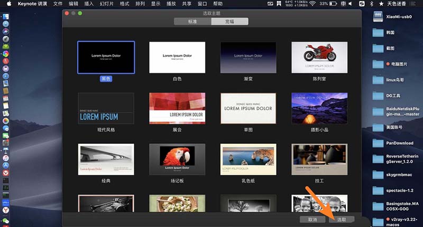
Task: Choose the 黑色 theme thumbnail
Action: pyautogui.click(x=106, y=57)
